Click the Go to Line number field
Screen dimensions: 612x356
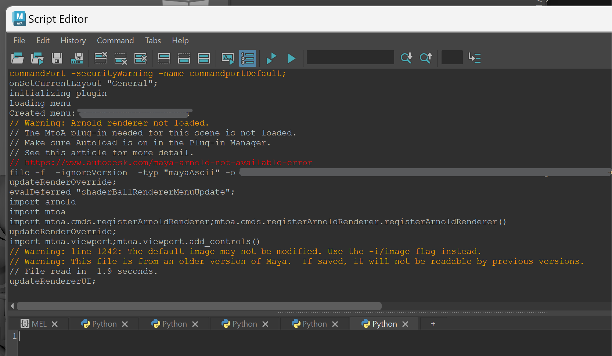point(452,57)
